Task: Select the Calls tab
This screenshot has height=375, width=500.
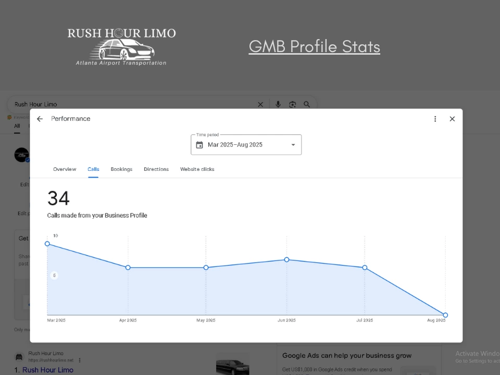Action: 93,169
